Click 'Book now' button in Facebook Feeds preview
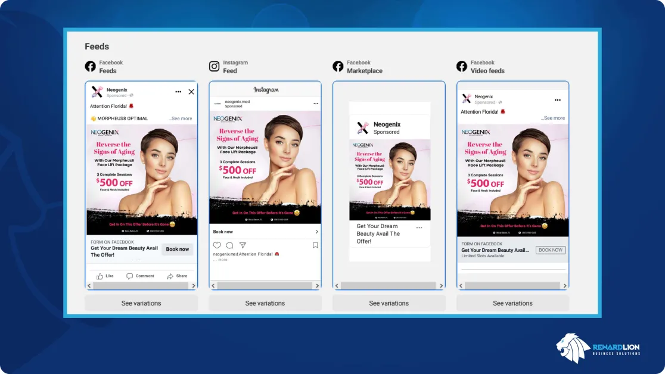This screenshot has width=665, height=374. coord(177,250)
